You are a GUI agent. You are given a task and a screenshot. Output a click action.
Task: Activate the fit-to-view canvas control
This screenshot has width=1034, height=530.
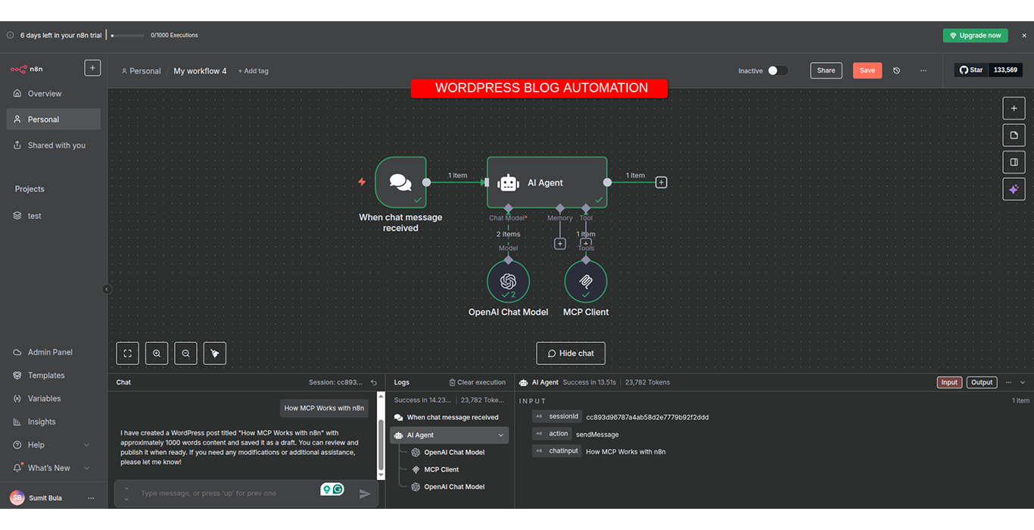click(x=127, y=353)
